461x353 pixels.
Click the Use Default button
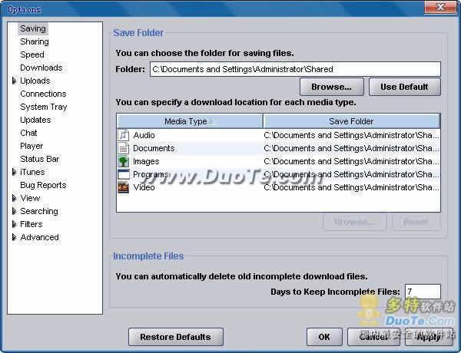click(404, 87)
